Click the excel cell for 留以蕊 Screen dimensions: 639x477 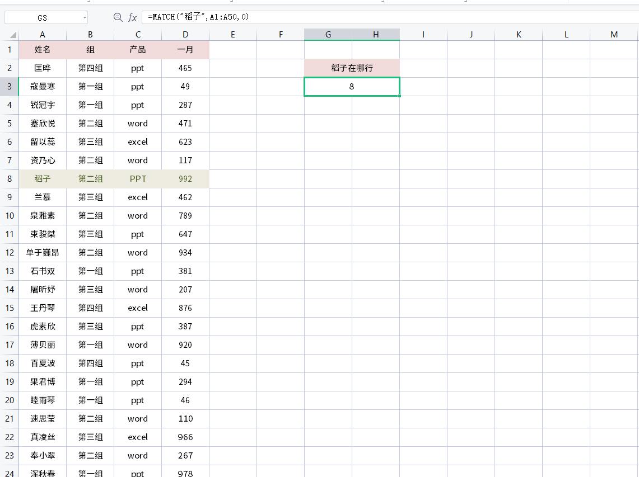point(137,142)
